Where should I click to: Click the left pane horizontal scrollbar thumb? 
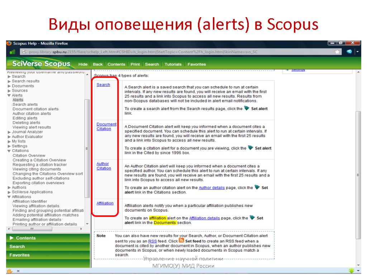pyautogui.click(x=32, y=229)
